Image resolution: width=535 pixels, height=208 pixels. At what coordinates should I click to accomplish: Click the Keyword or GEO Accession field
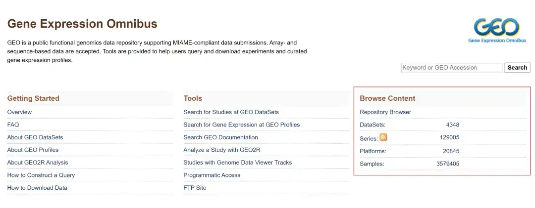click(451, 67)
